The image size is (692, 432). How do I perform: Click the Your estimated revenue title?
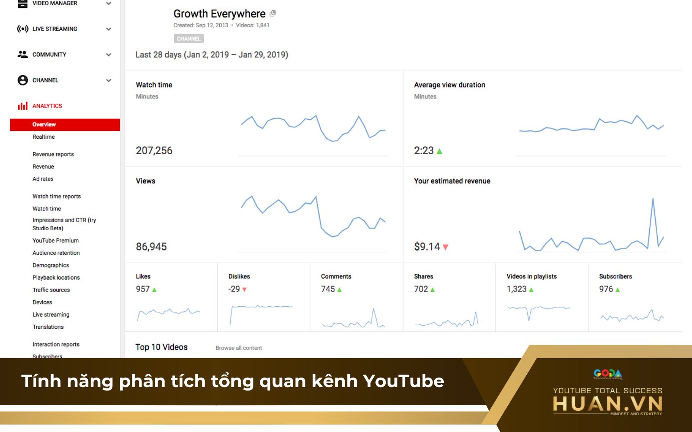(x=452, y=181)
